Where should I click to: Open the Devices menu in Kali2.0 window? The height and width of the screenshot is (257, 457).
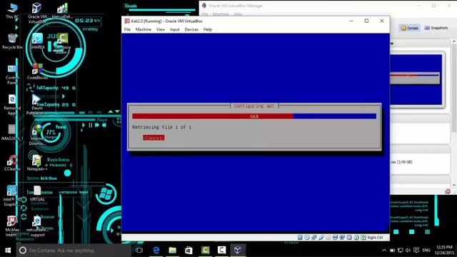pos(191,29)
